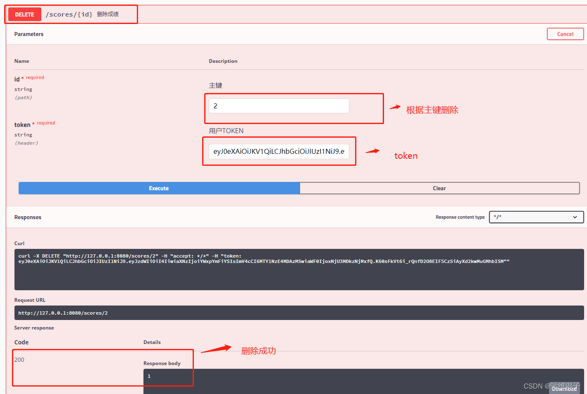Viewport: 587px width, 394px height.
Task: Click the red DELETE method badge
Action: coord(25,14)
